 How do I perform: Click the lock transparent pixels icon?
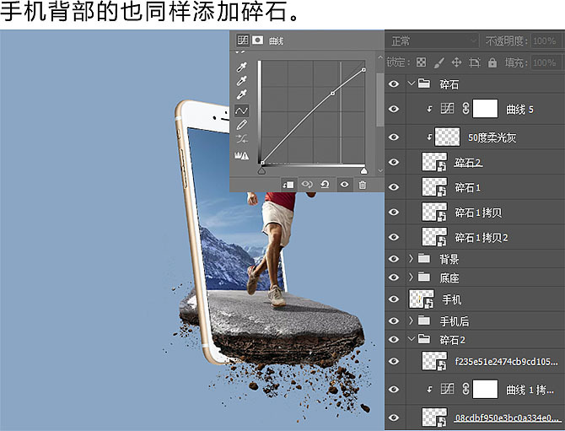click(421, 62)
